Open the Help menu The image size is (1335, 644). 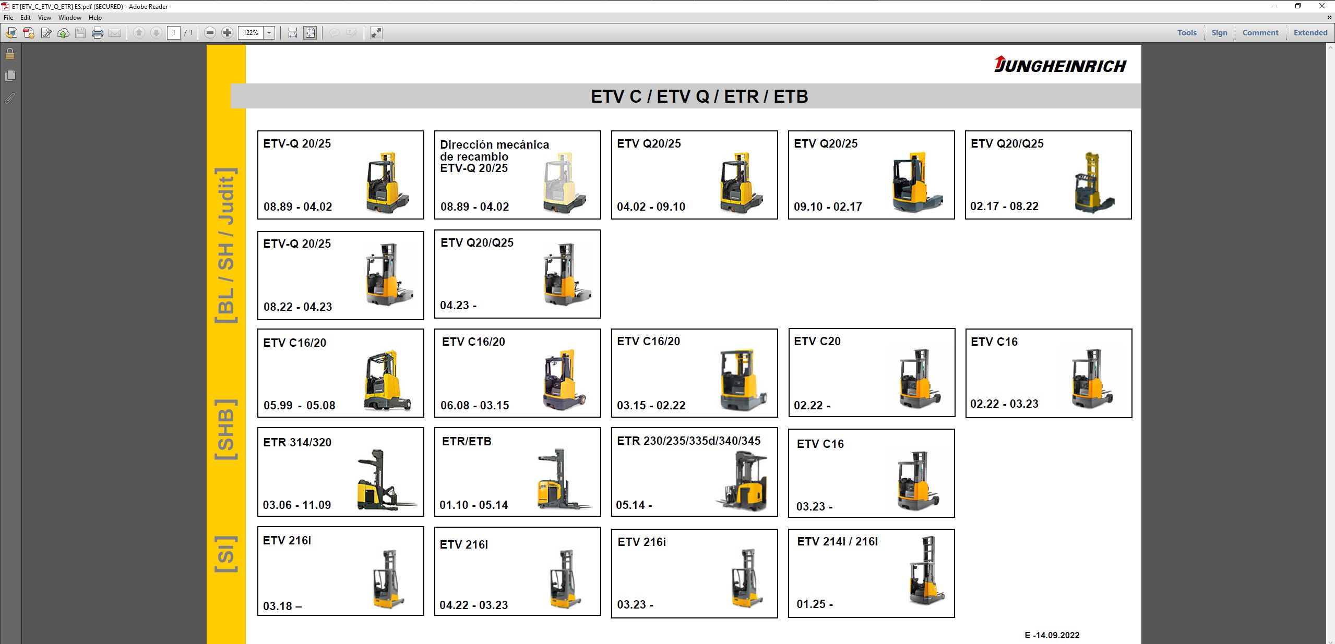(x=95, y=18)
